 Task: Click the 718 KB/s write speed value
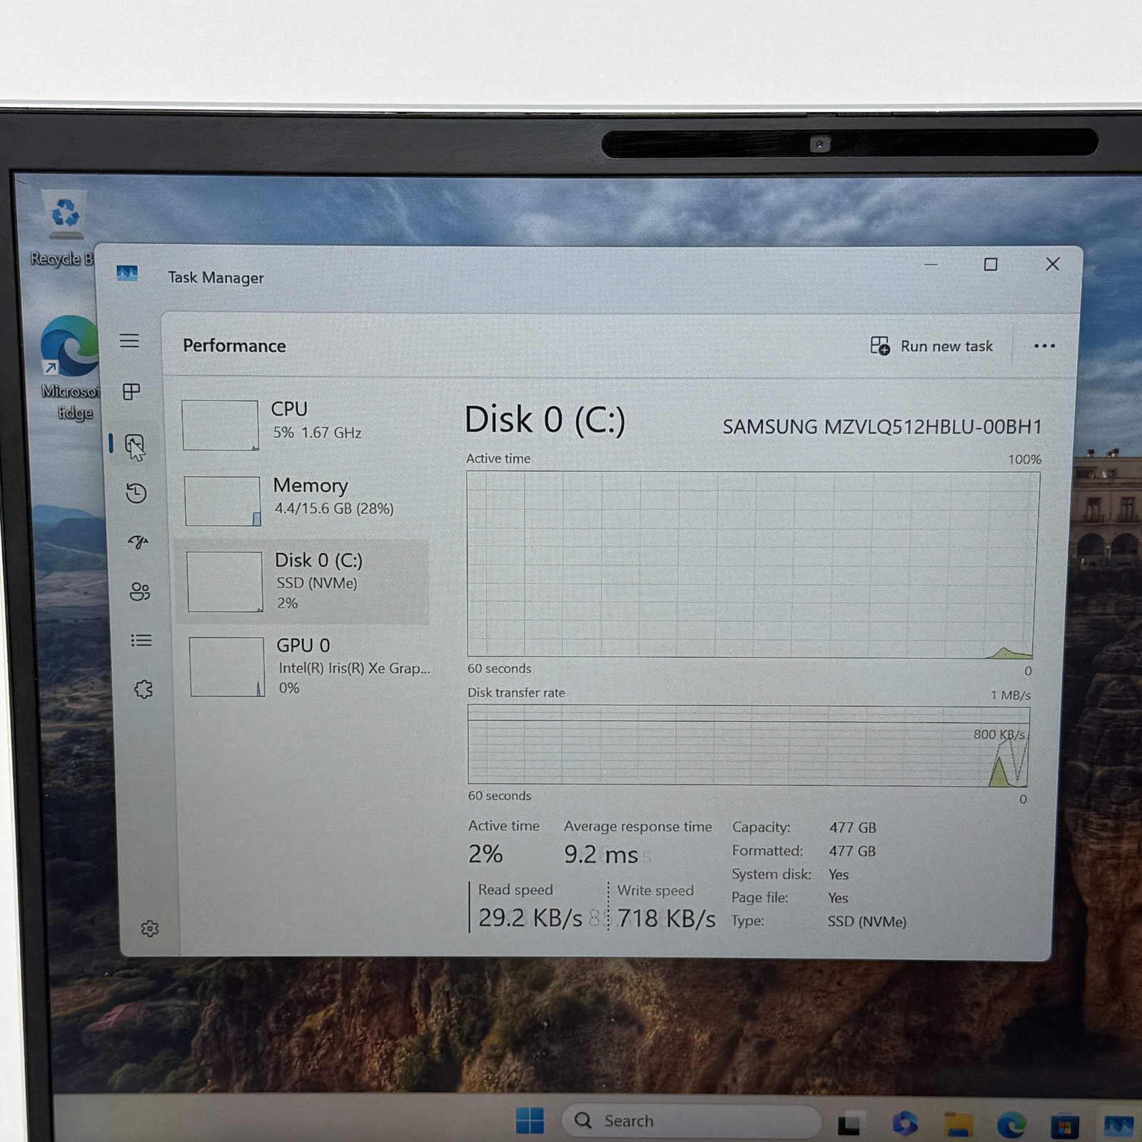[666, 919]
